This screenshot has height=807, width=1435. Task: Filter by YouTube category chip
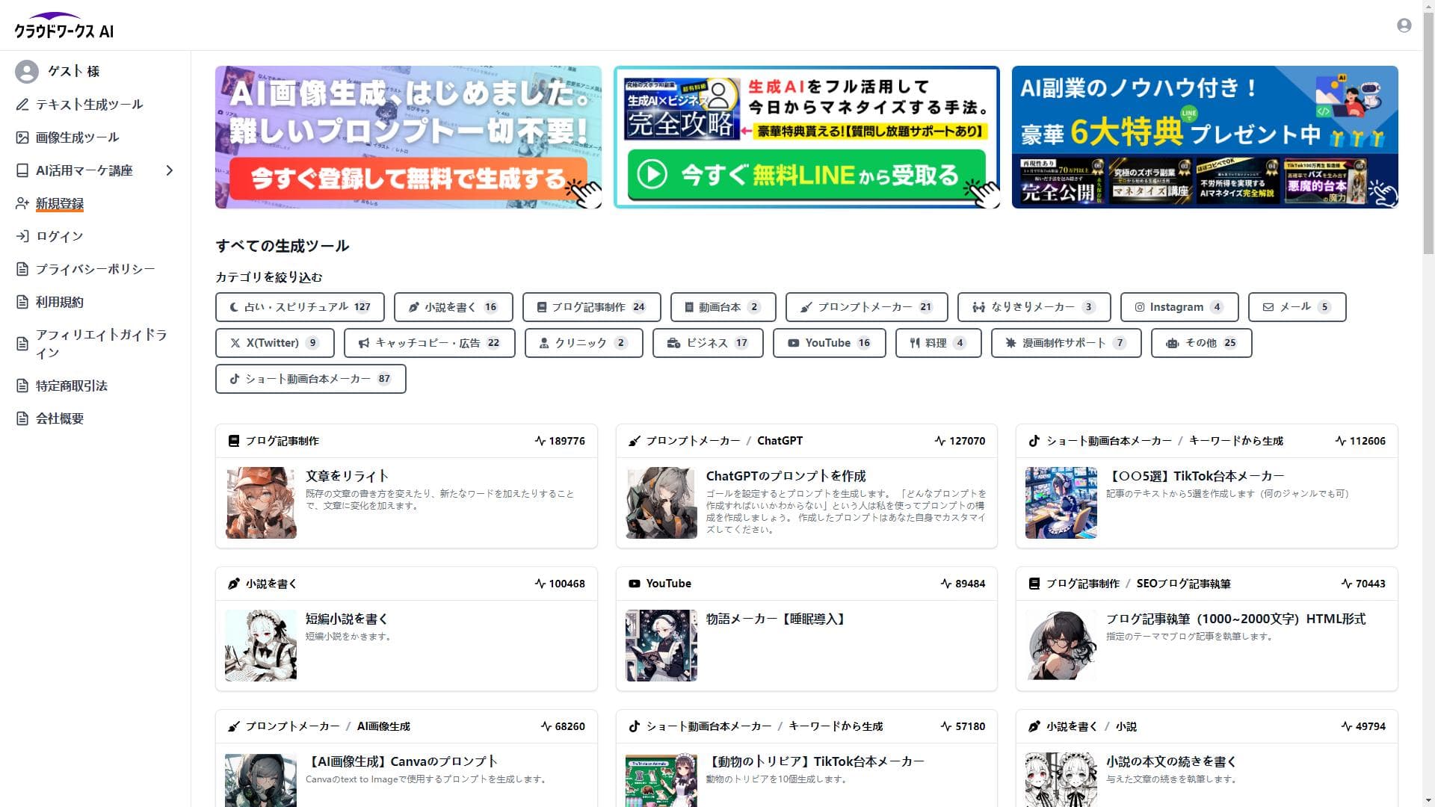829,343
